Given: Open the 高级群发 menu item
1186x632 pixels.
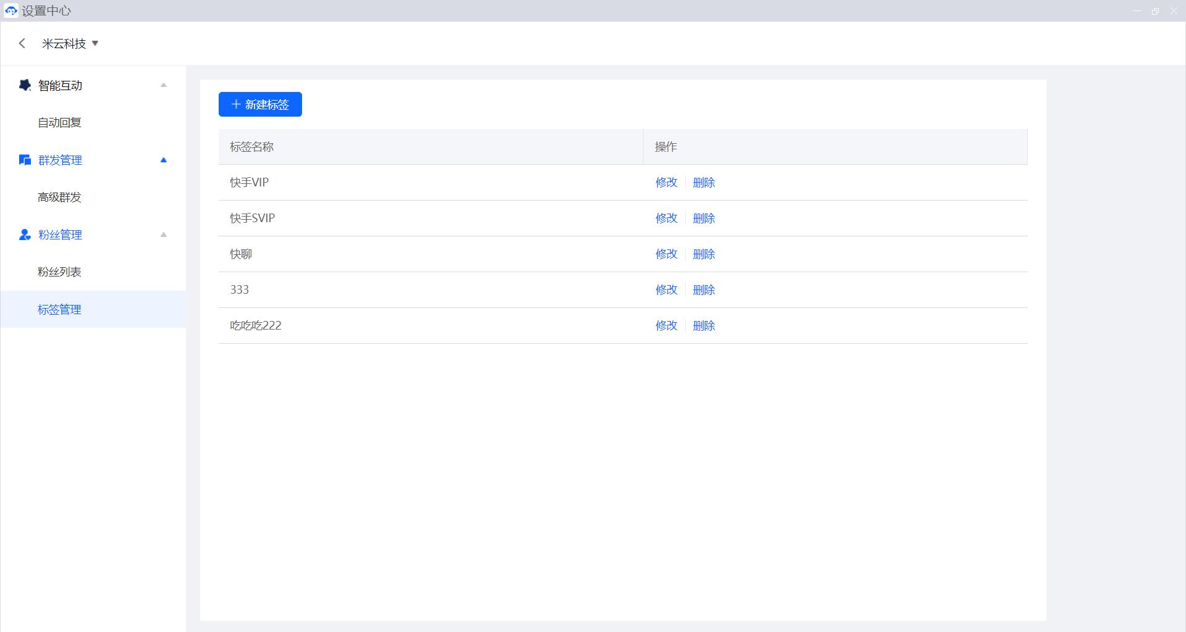Looking at the screenshot, I should coord(59,197).
